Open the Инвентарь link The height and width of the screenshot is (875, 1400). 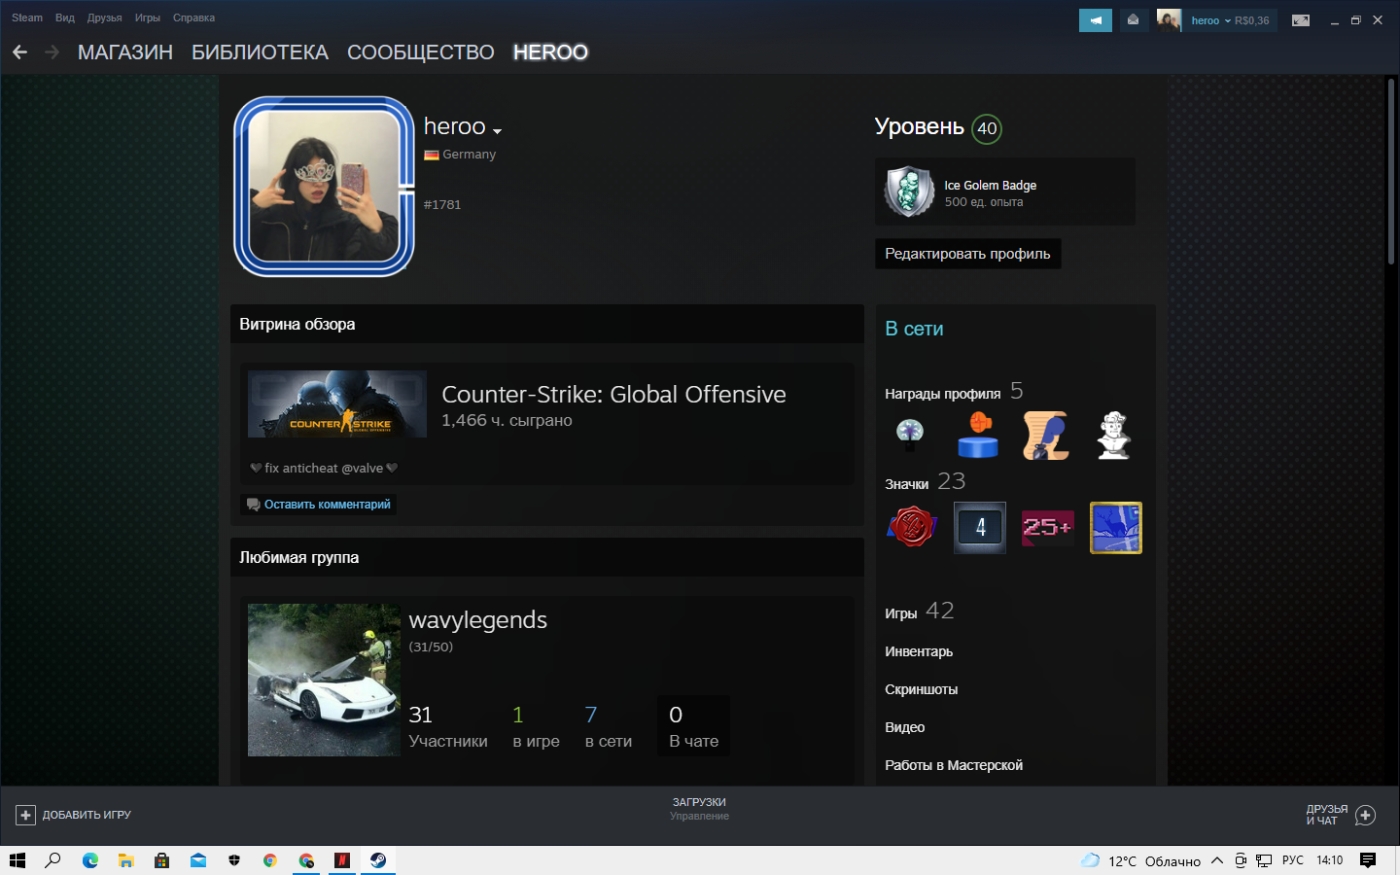point(919,651)
